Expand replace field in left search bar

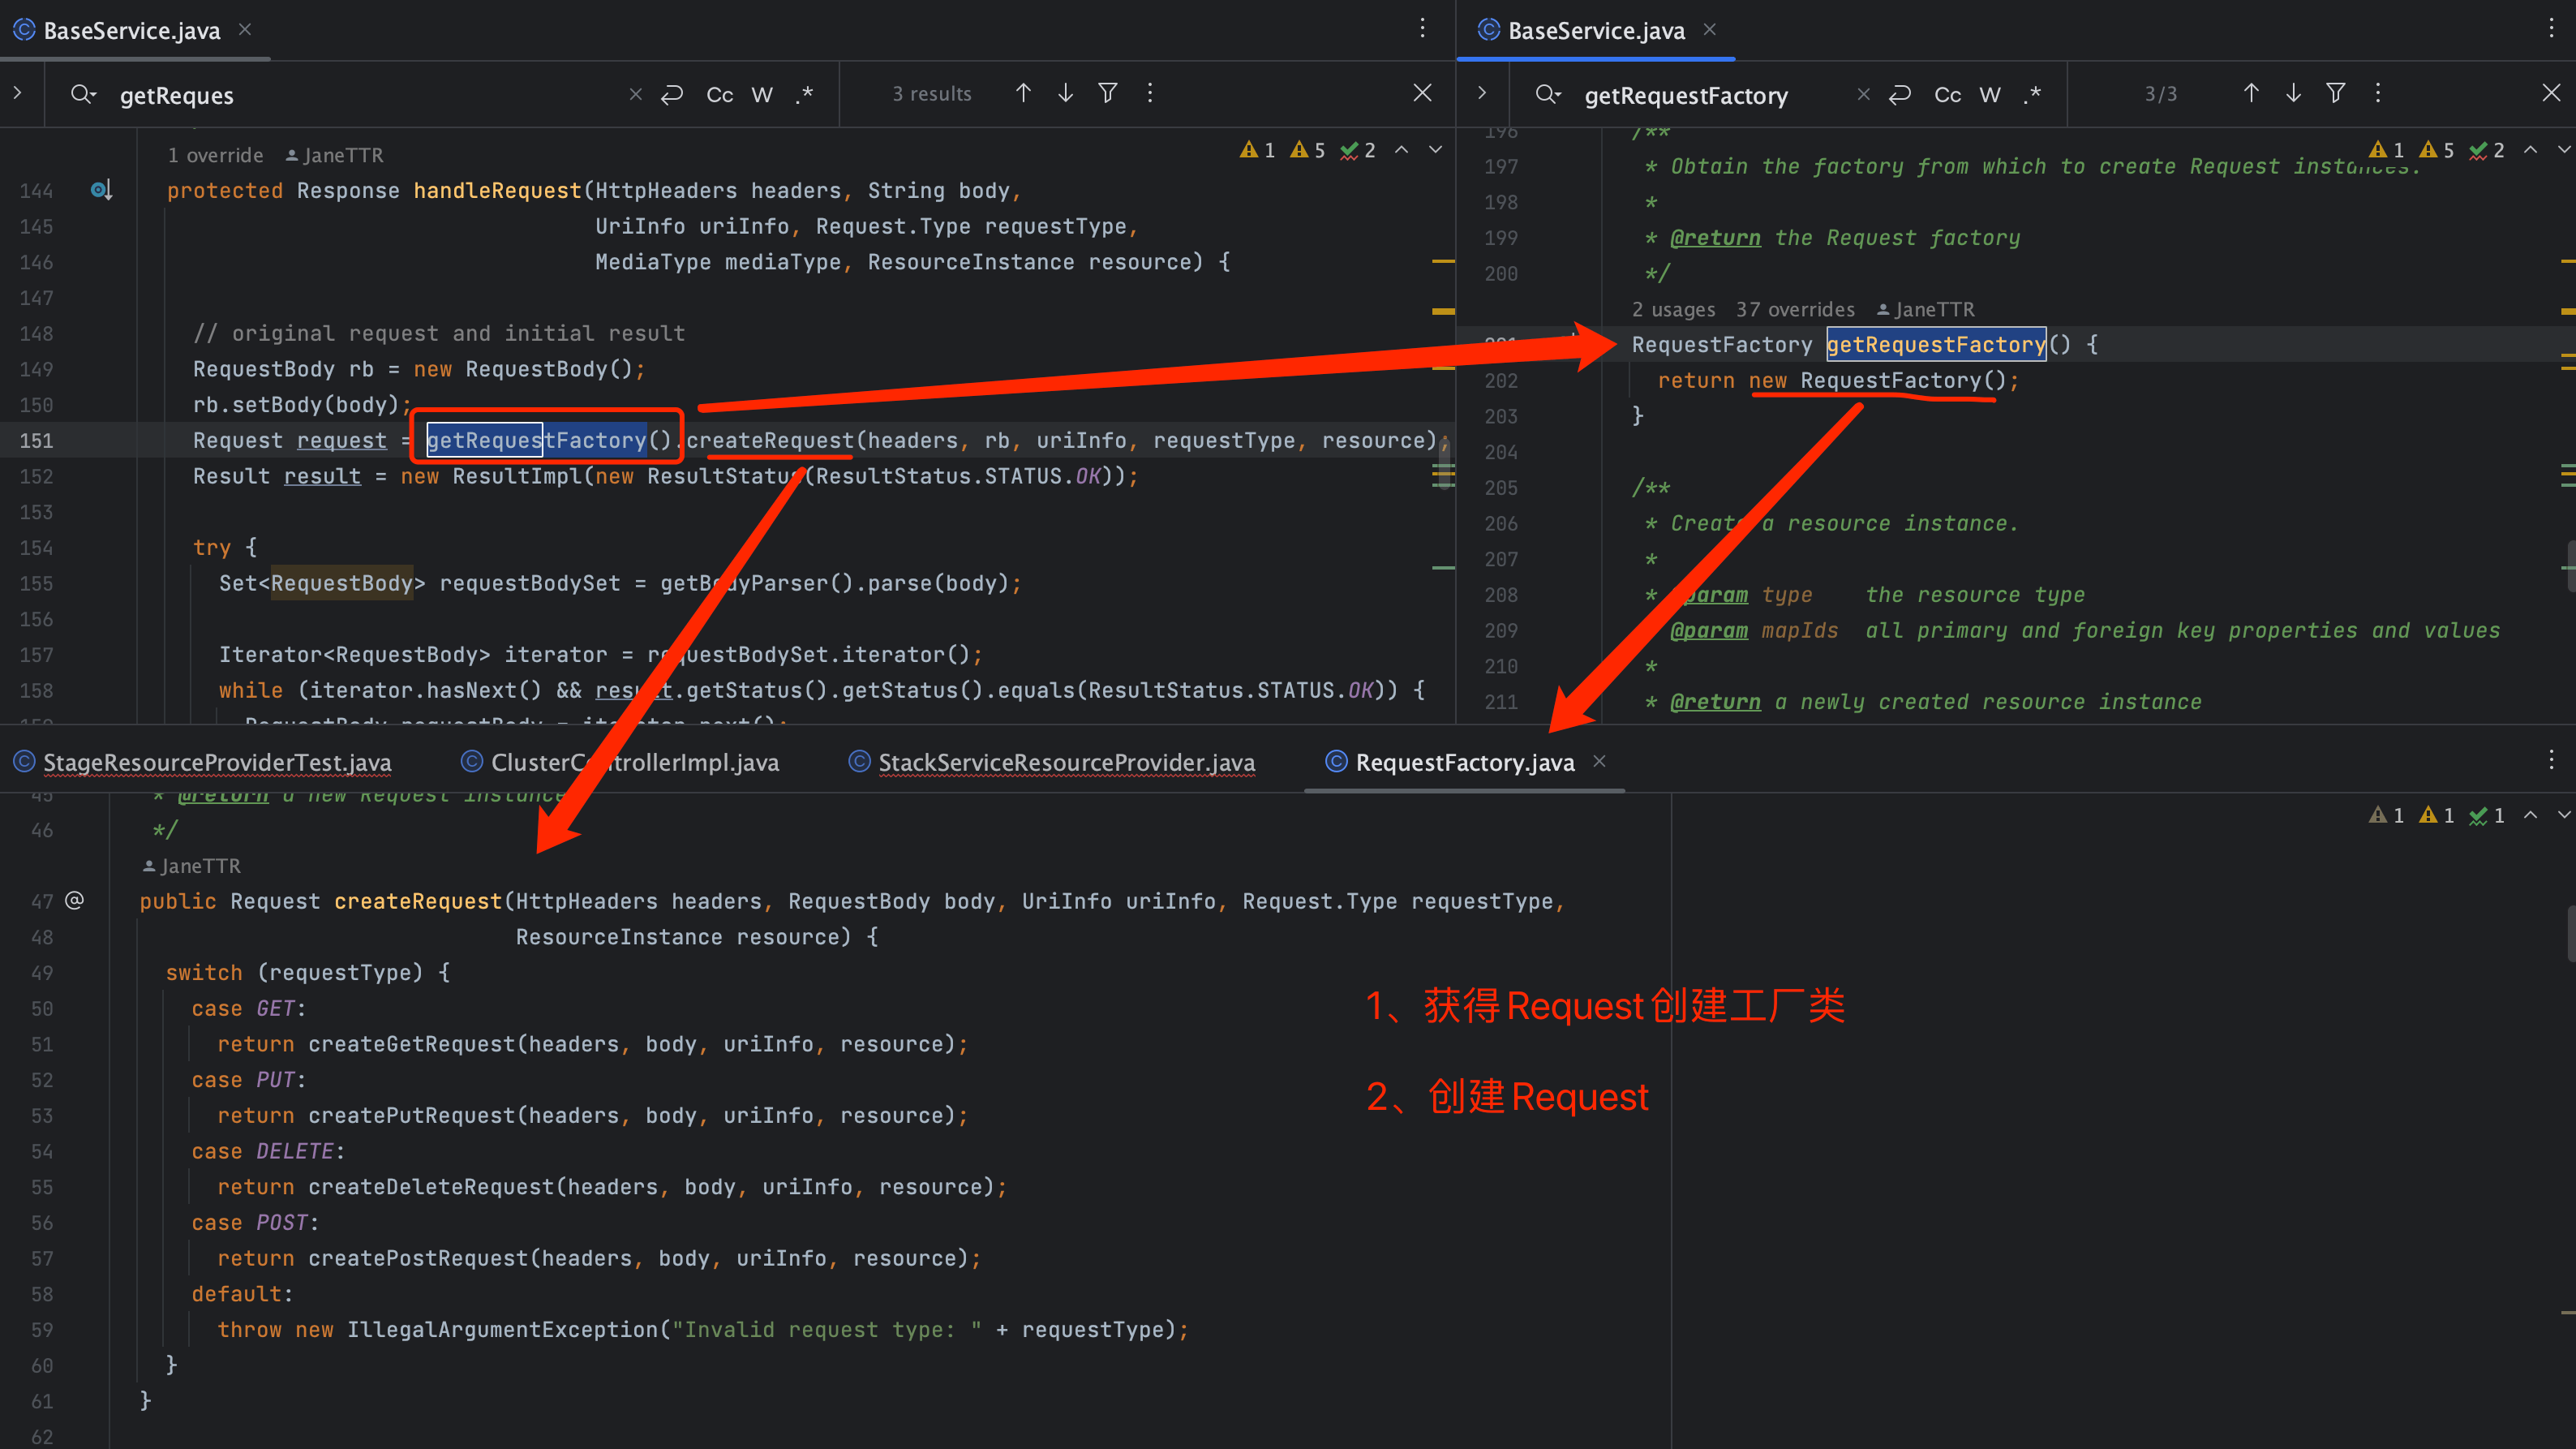coord(18,93)
